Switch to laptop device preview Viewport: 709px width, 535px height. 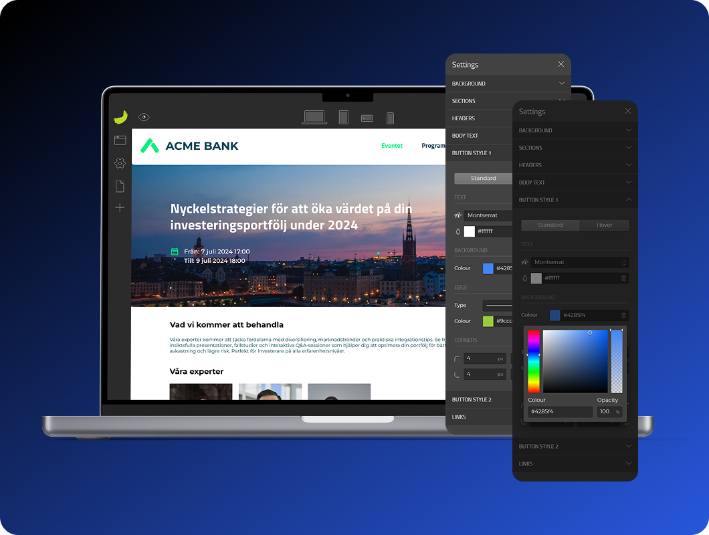click(x=314, y=118)
